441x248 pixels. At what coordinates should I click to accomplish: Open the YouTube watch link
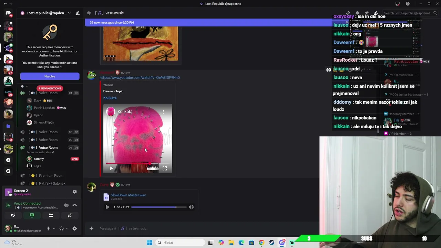(x=140, y=77)
